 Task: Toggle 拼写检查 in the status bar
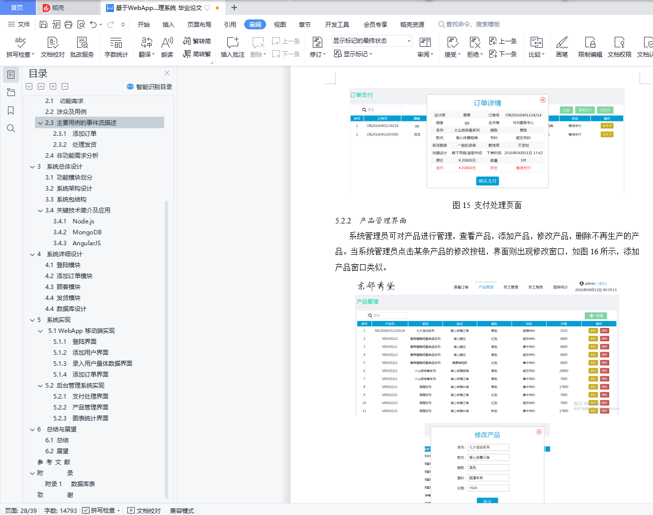(x=101, y=511)
